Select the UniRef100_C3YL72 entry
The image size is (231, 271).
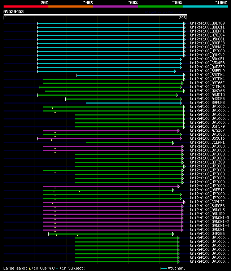point(207,202)
